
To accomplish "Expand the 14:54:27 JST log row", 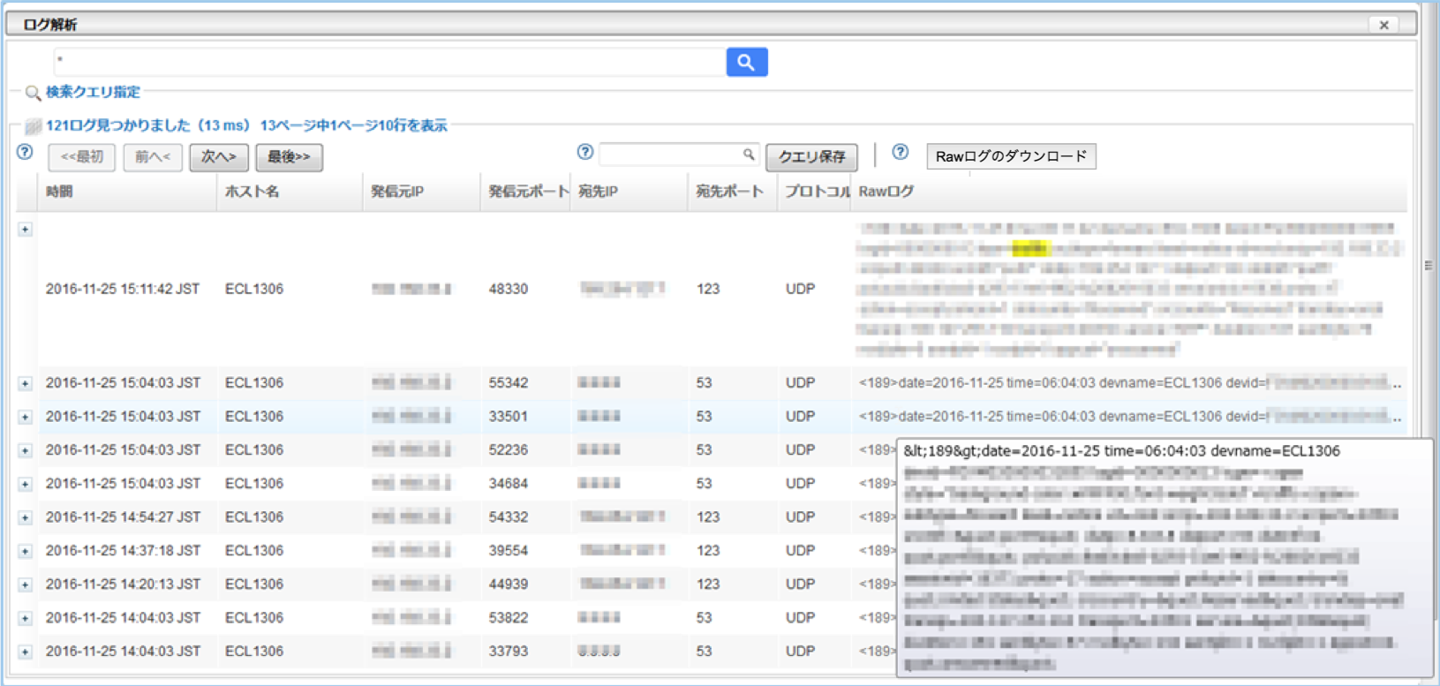I will [25, 517].
